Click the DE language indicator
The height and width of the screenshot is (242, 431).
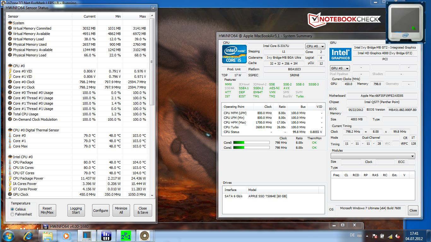click(x=352, y=235)
